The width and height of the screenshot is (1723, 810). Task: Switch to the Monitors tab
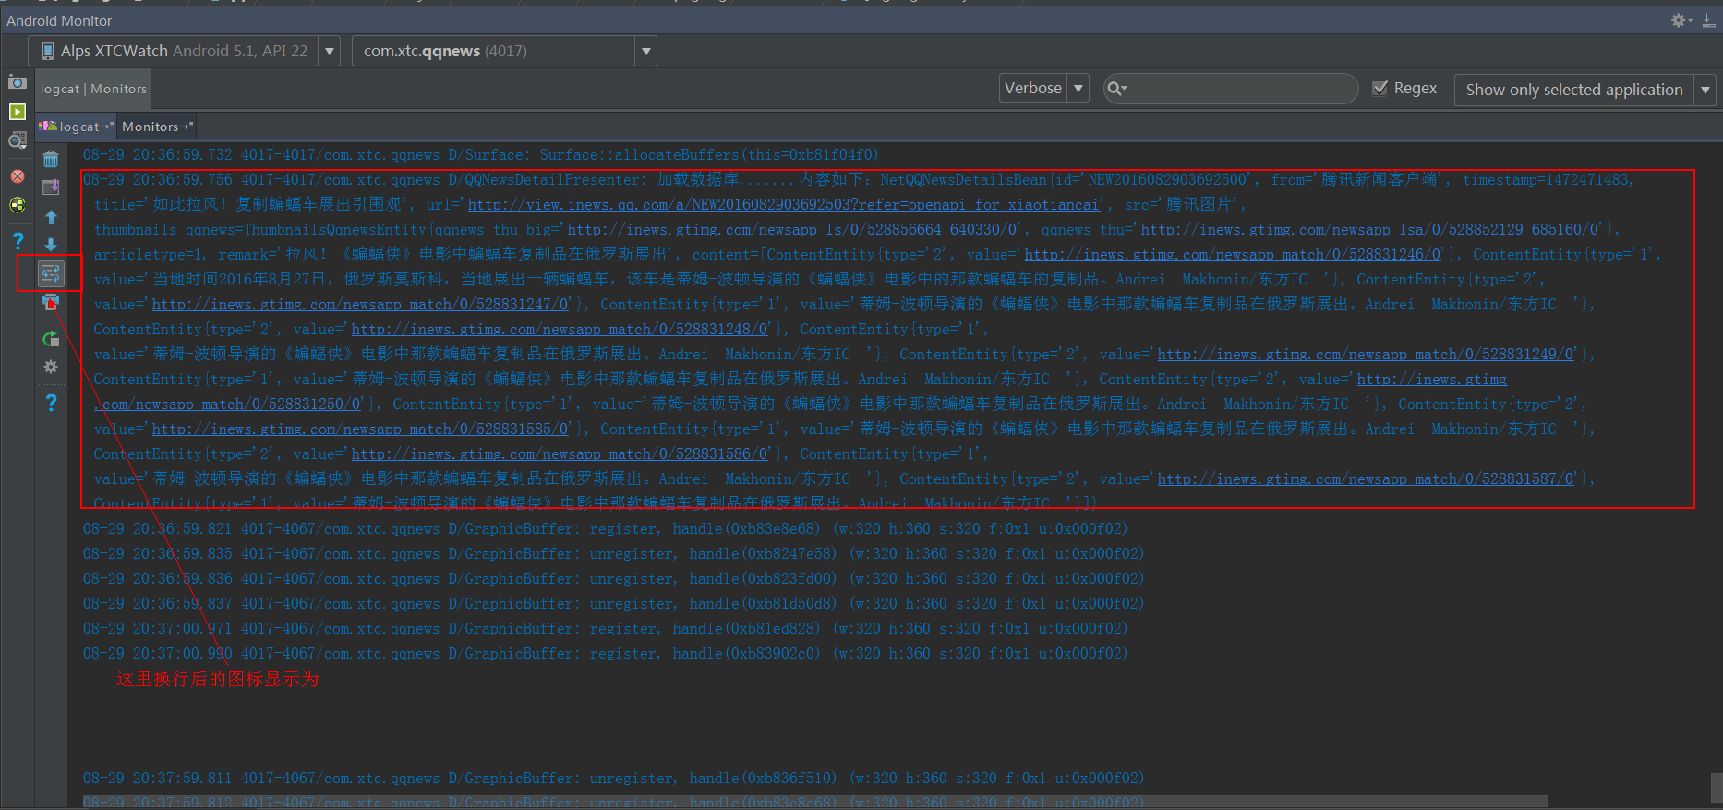click(157, 127)
